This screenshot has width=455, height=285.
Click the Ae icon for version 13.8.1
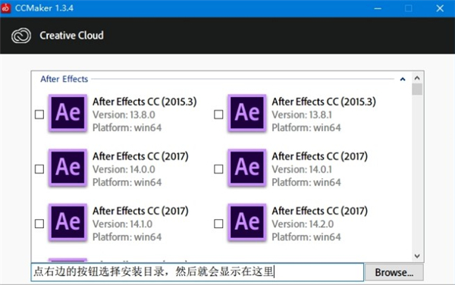247,113
